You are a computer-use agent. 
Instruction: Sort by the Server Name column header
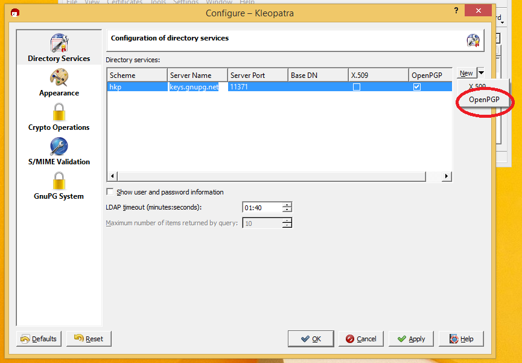(x=197, y=75)
